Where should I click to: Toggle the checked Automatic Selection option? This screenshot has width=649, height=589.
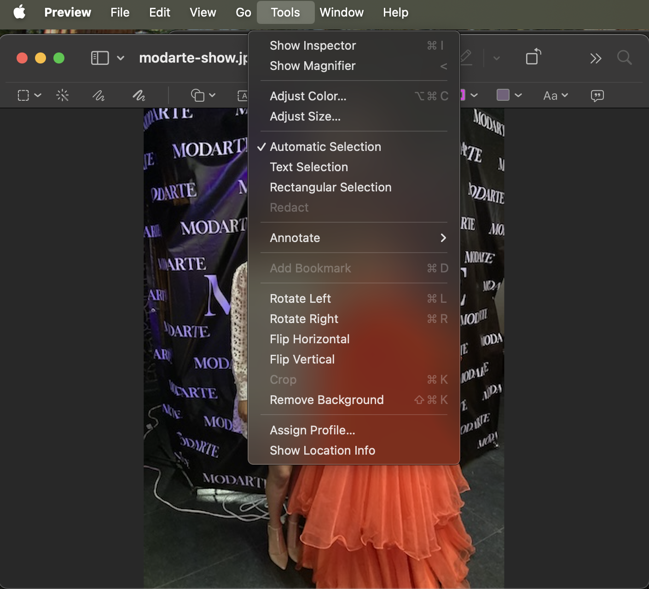325,147
